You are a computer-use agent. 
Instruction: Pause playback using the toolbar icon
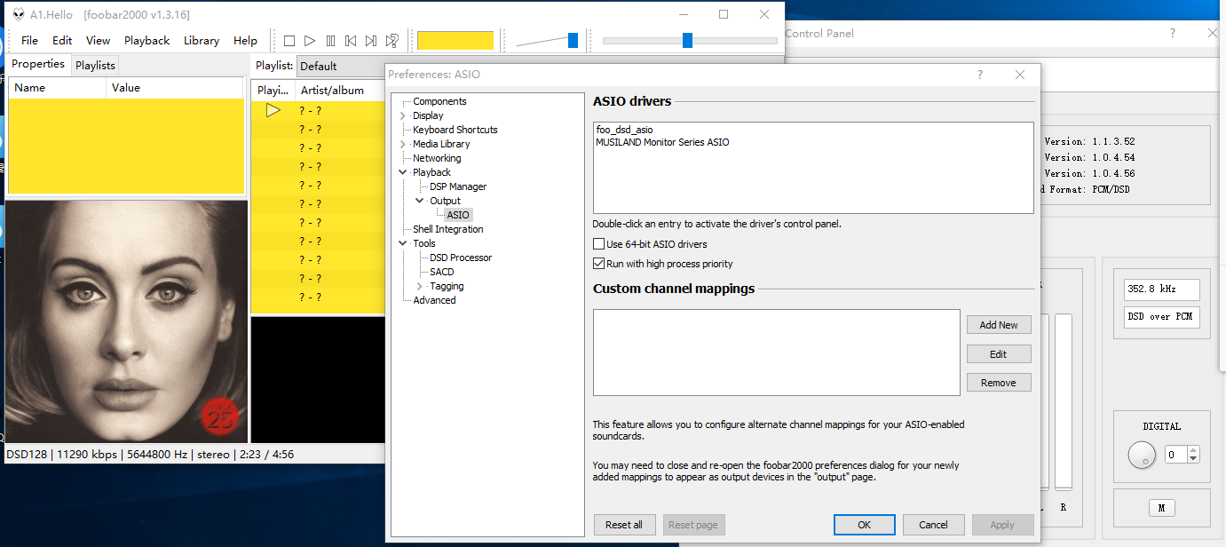tap(330, 41)
